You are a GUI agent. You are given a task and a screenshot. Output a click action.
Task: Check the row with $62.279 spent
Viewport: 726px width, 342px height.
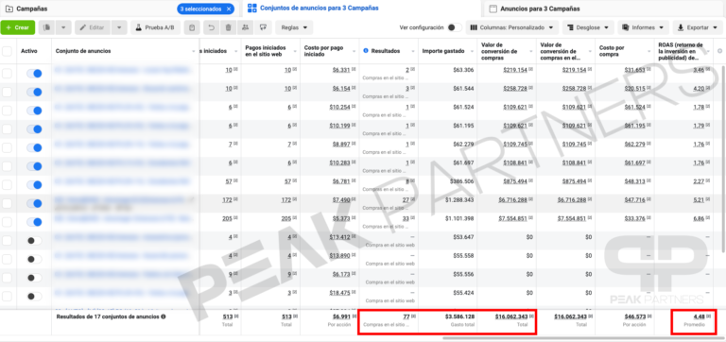tap(7, 147)
